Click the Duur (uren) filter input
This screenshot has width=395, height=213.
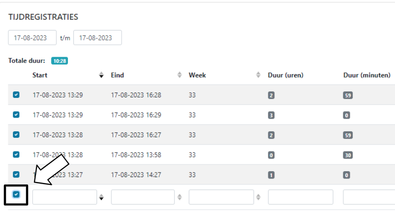[300, 197]
